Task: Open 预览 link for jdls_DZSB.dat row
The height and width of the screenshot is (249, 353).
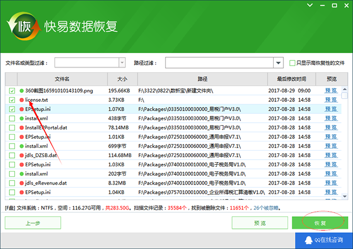Action: coord(331,155)
